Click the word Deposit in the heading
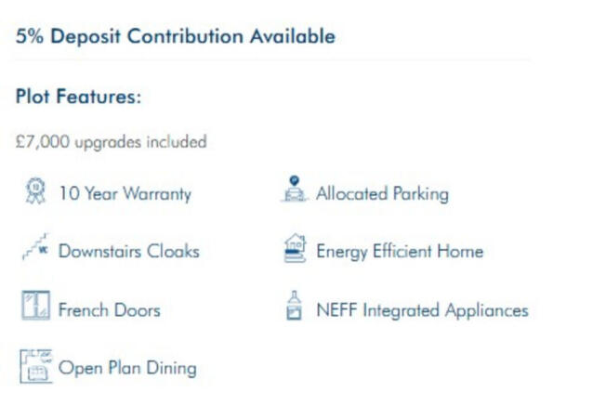Screen dimensions: 606x406 [86, 37]
